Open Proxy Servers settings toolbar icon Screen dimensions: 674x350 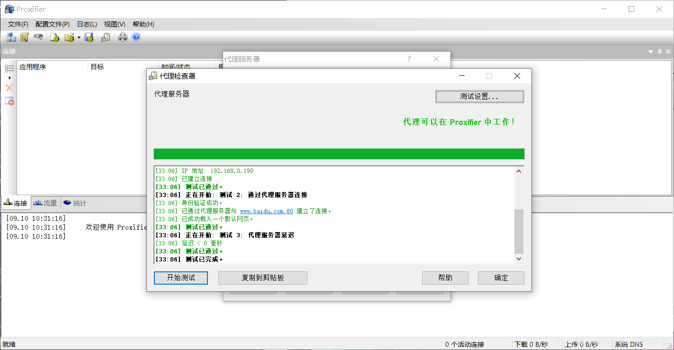point(11,37)
